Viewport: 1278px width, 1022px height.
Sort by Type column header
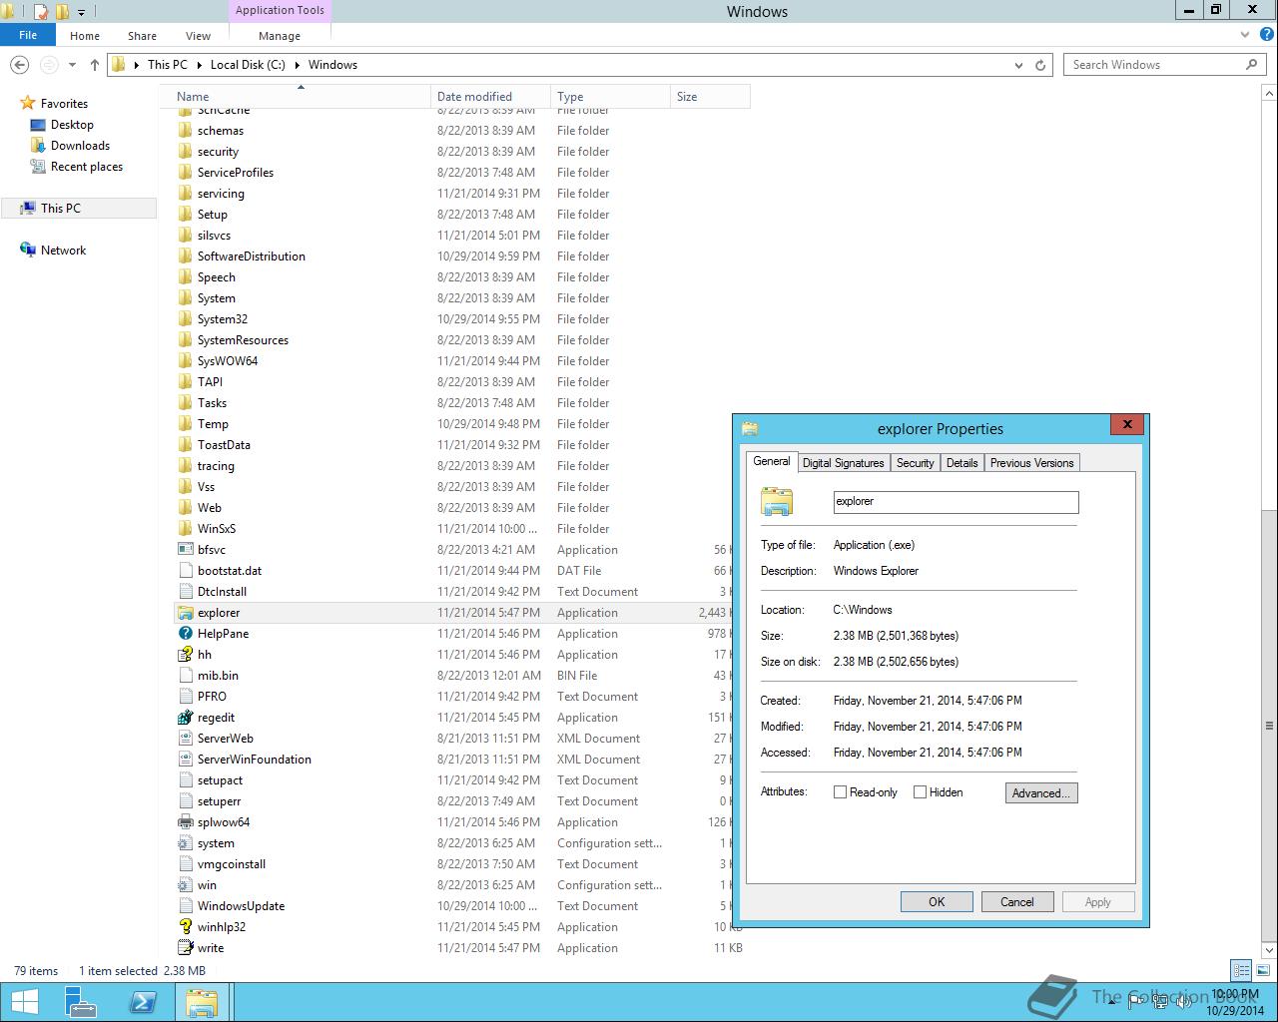pos(610,97)
